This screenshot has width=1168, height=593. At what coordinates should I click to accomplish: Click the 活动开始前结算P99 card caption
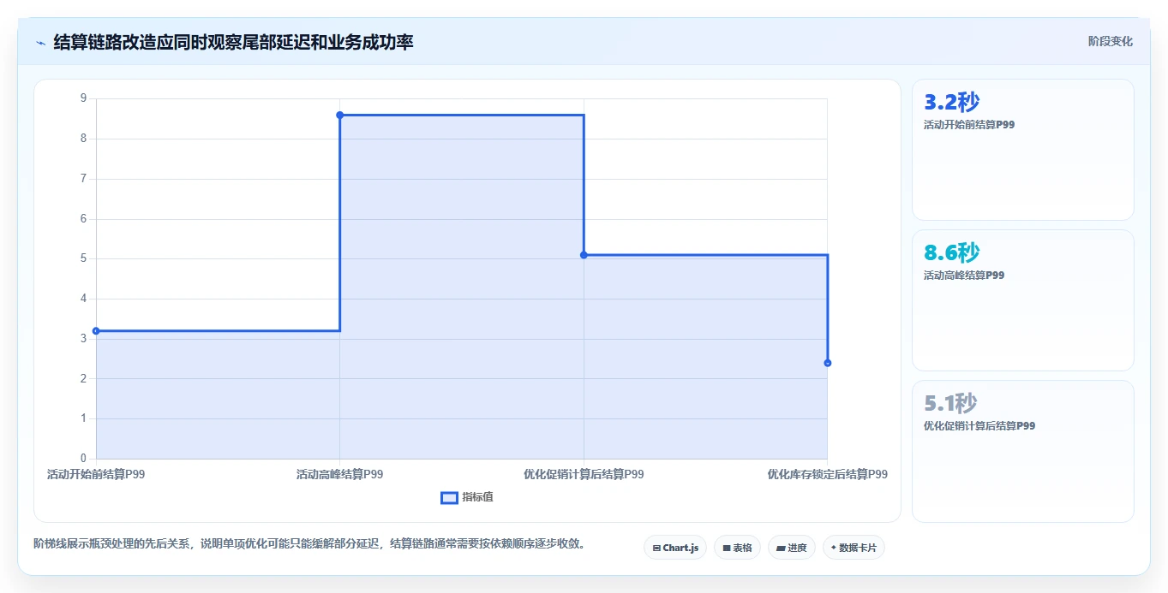pyautogui.click(x=969, y=125)
